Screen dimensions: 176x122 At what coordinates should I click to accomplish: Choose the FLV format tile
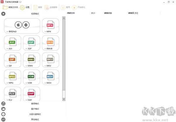(13, 94)
